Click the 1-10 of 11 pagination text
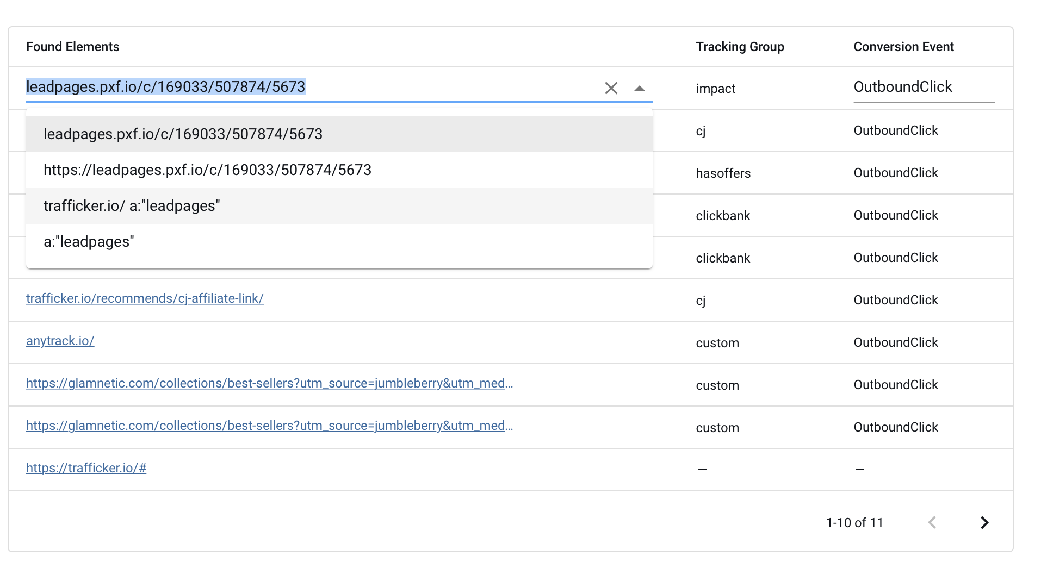Image resolution: width=1041 pixels, height=562 pixels. tap(854, 523)
